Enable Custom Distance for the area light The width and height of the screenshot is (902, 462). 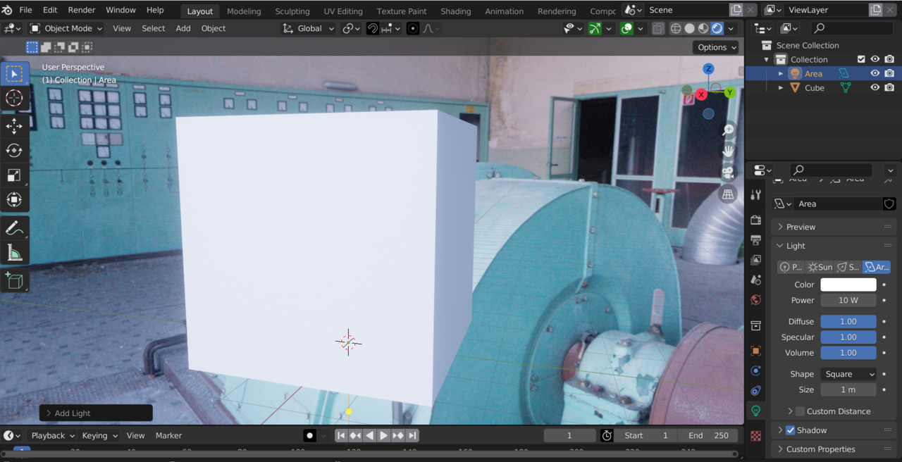click(x=801, y=411)
